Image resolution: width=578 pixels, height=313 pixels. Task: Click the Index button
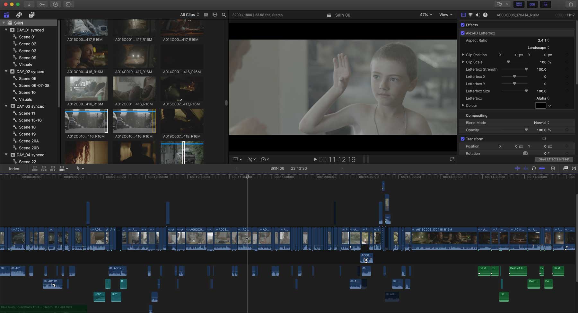tap(14, 169)
